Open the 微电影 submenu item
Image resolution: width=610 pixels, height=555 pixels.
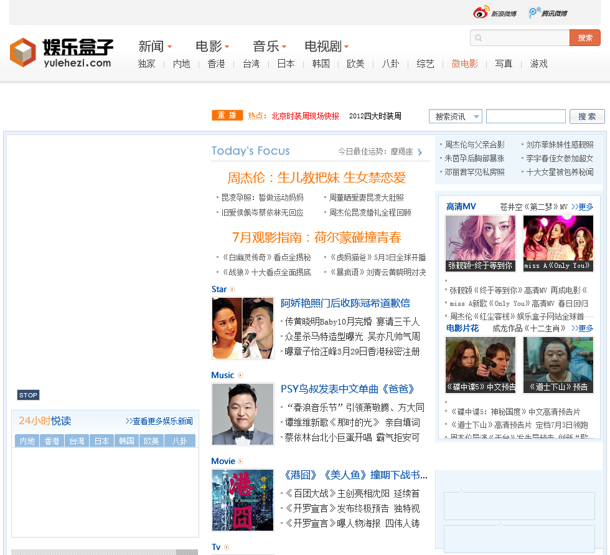pyautogui.click(x=464, y=64)
